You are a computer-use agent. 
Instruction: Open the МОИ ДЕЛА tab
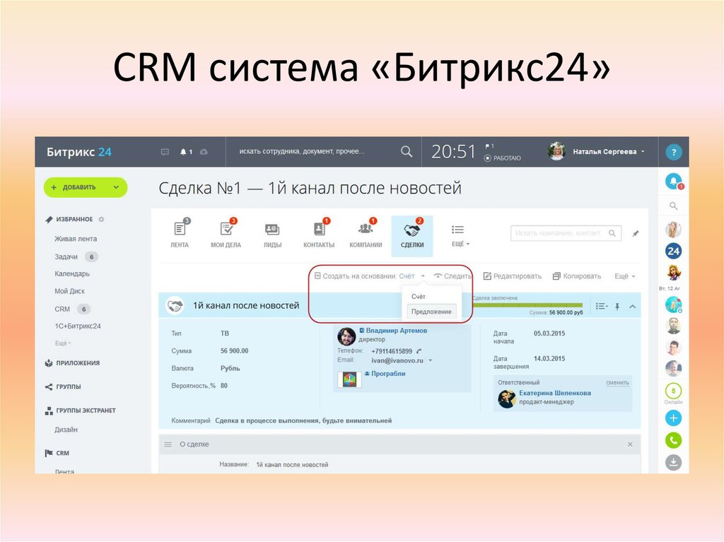pyautogui.click(x=226, y=235)
